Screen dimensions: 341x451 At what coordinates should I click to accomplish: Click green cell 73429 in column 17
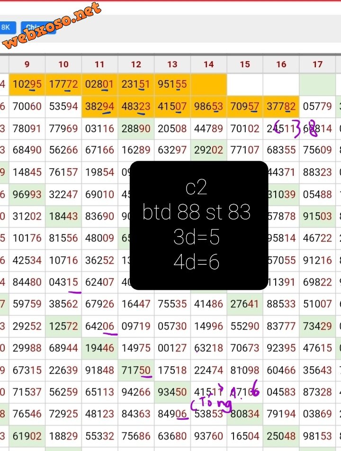(317, 326)
